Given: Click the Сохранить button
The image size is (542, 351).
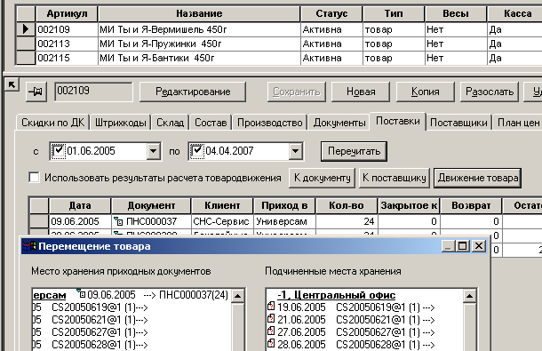Looking at the screenshot, I should point(297,92).
